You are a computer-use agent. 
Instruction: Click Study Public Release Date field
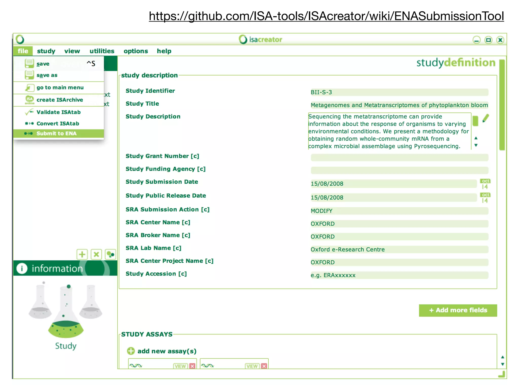(x=394, y=198)
